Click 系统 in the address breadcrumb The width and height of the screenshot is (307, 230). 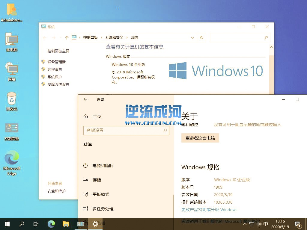point(134,37)
